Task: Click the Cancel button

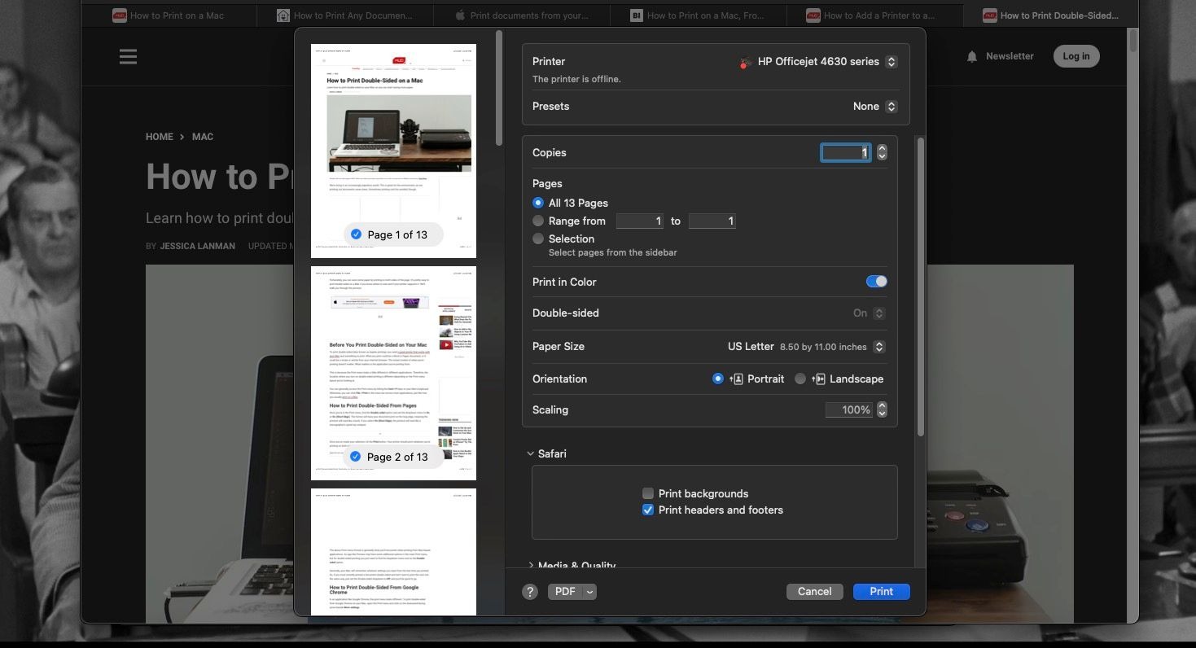Action: pos(814,592)
